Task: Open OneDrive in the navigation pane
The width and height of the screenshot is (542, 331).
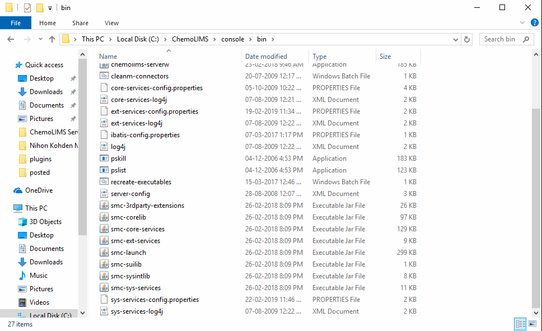Action: (x=40, y=190)
